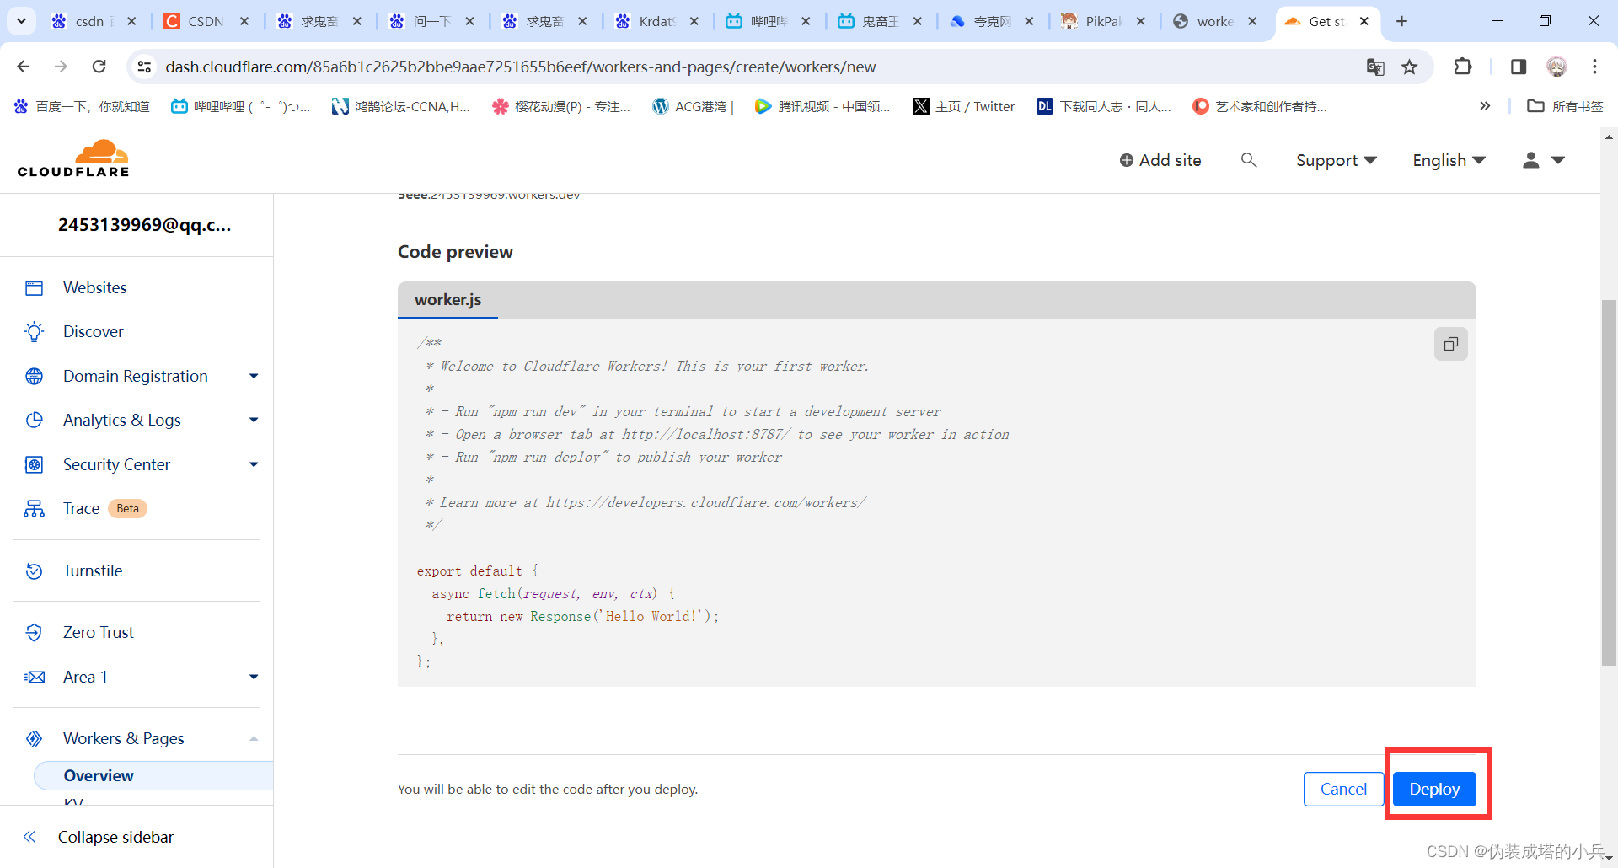
Task: Show more bookmarks via the chevron
Action: 1485,106
